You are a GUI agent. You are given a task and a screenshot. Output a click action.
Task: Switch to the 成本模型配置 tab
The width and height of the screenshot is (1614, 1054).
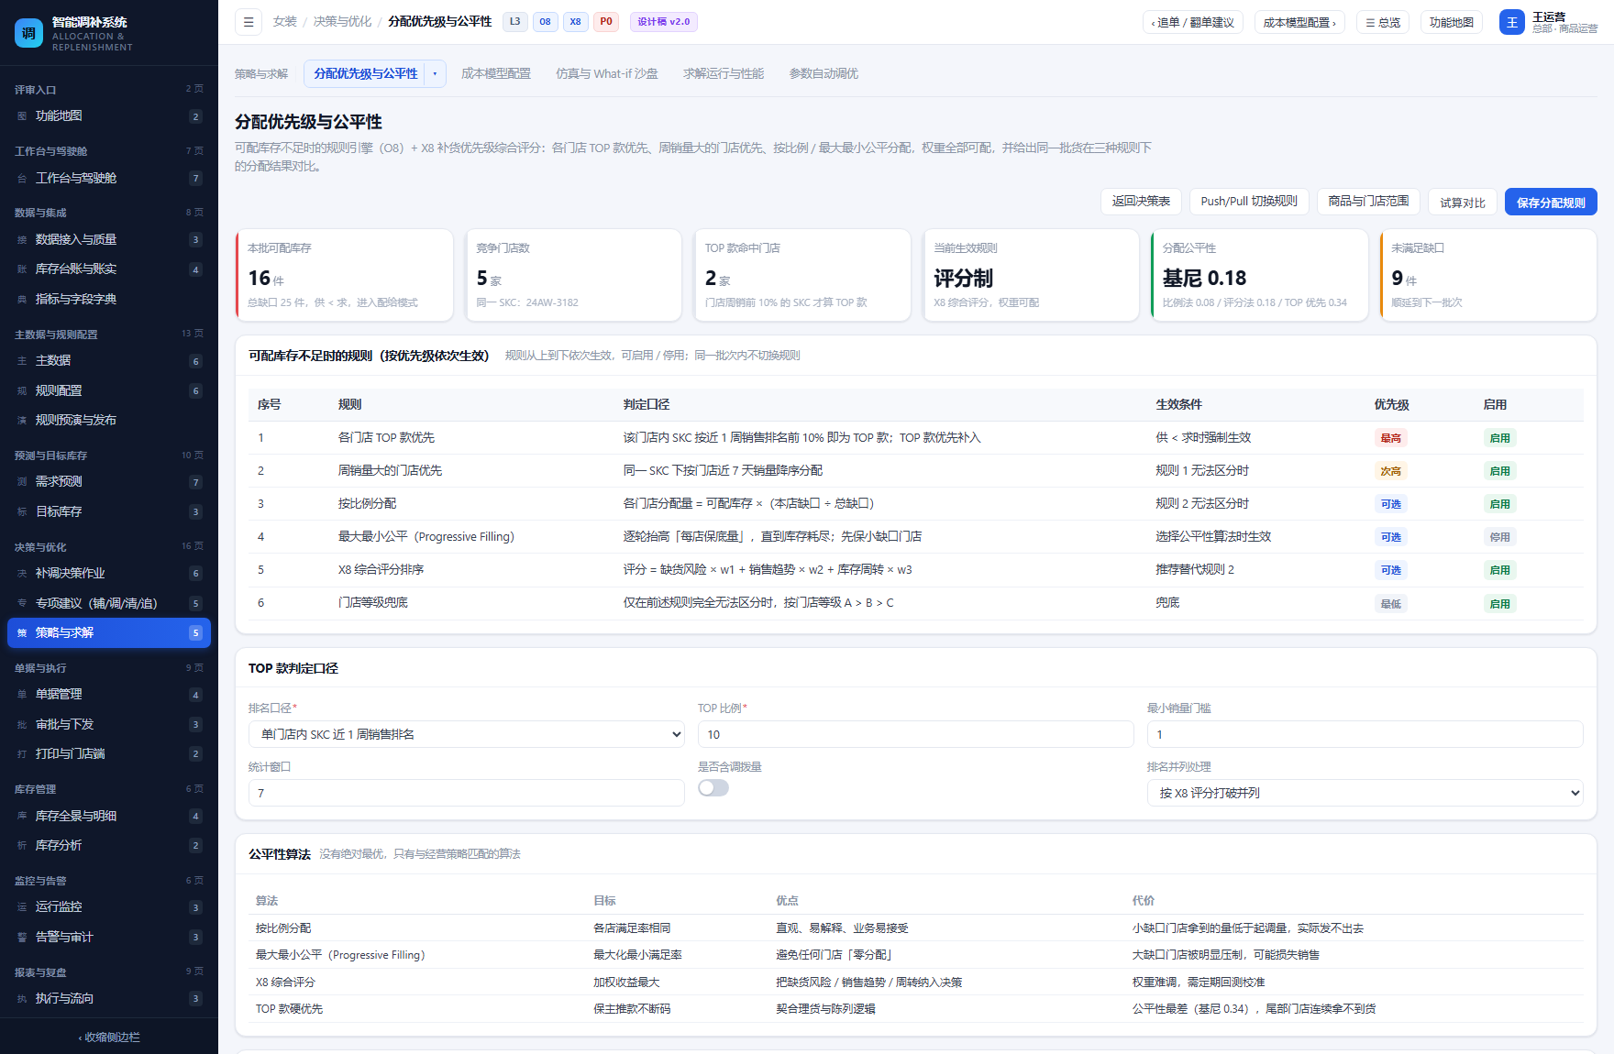tap(496, 74)
